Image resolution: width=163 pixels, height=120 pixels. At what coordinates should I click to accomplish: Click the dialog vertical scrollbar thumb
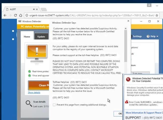point(126,46)
